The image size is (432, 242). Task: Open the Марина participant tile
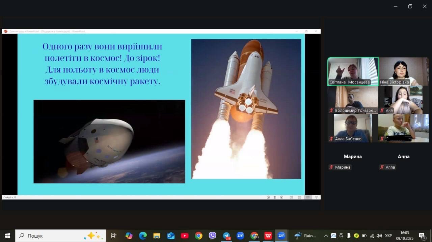point(353,157)
